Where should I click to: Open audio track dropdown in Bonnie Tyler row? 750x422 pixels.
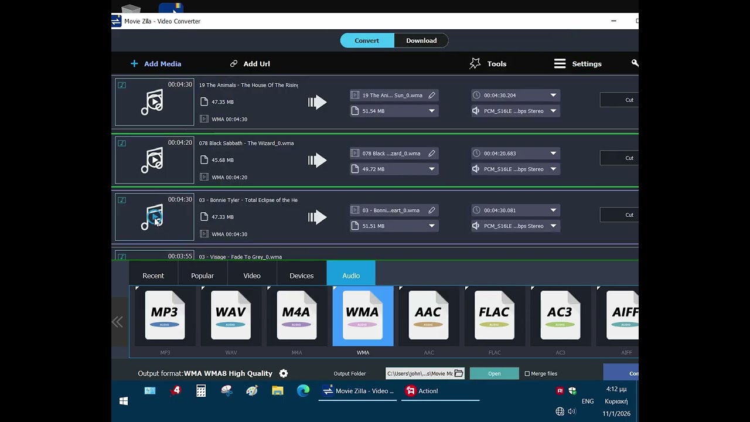point(553,226)
